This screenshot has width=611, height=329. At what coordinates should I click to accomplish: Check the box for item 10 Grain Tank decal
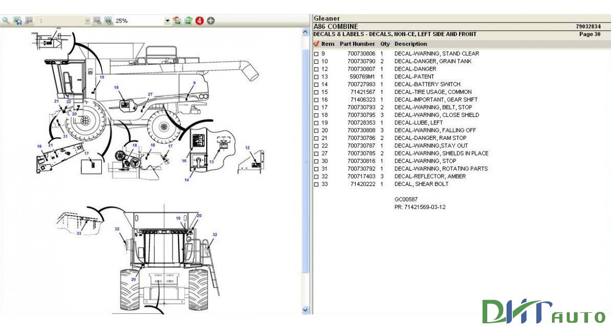click(x=316, y=62)
